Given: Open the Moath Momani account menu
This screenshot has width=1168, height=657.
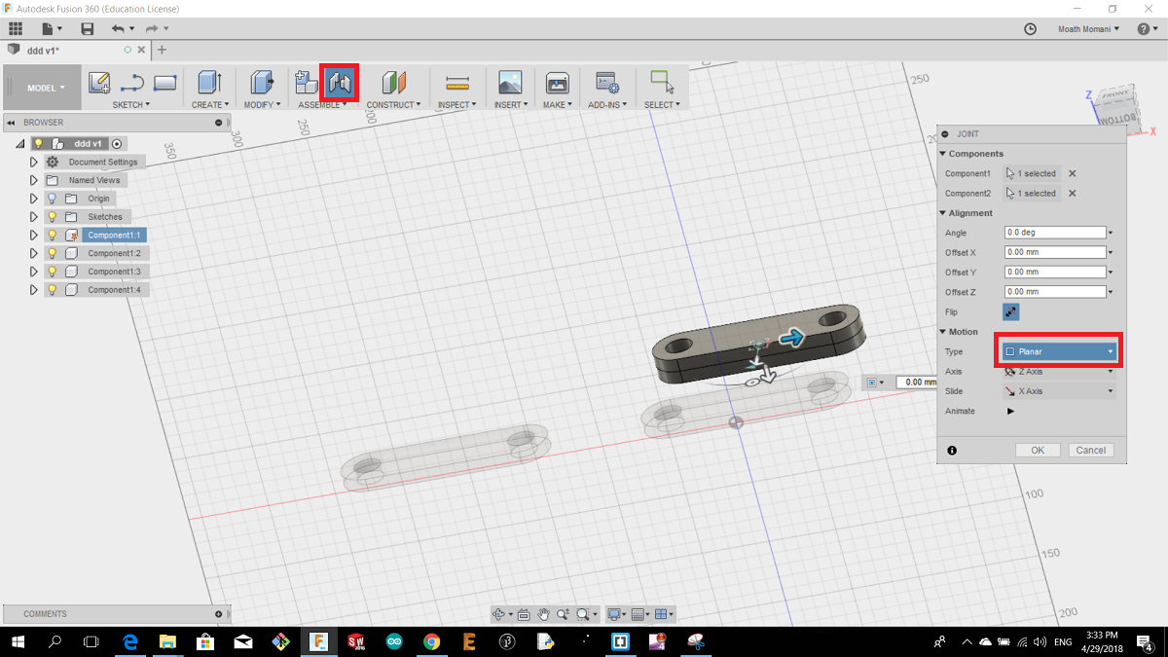Looking at the screenshot, I should click(1089, 29).
